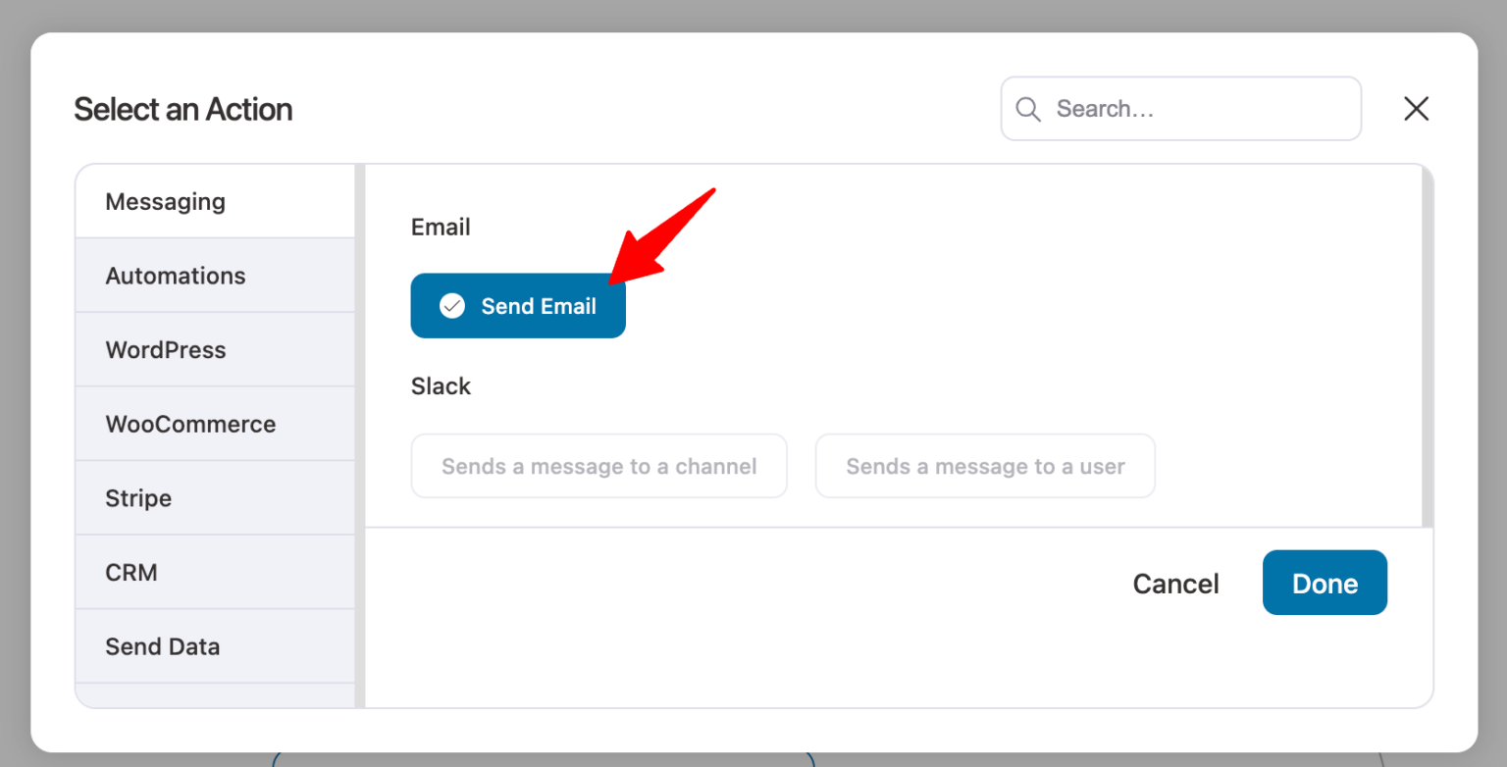
Task: Click the Email section heading
Action: [x=441, y=227]
